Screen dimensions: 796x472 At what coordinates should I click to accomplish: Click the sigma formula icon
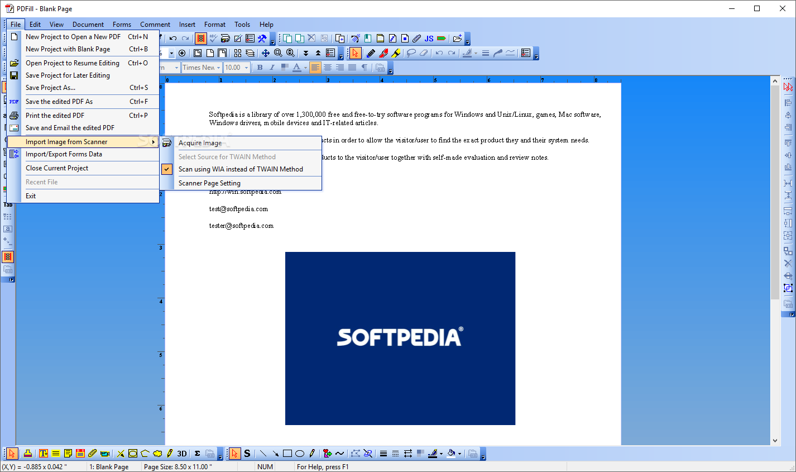tap(197, 454)
